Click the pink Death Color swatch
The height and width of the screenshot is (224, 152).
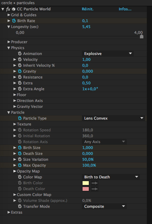pos(86,189)
